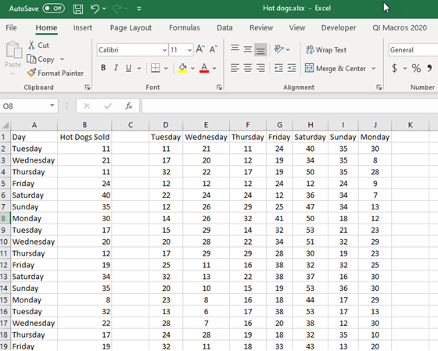Screen dimensions: 438x351
Task: Open underline style dropdown arrow
Action: click(139, 68)
